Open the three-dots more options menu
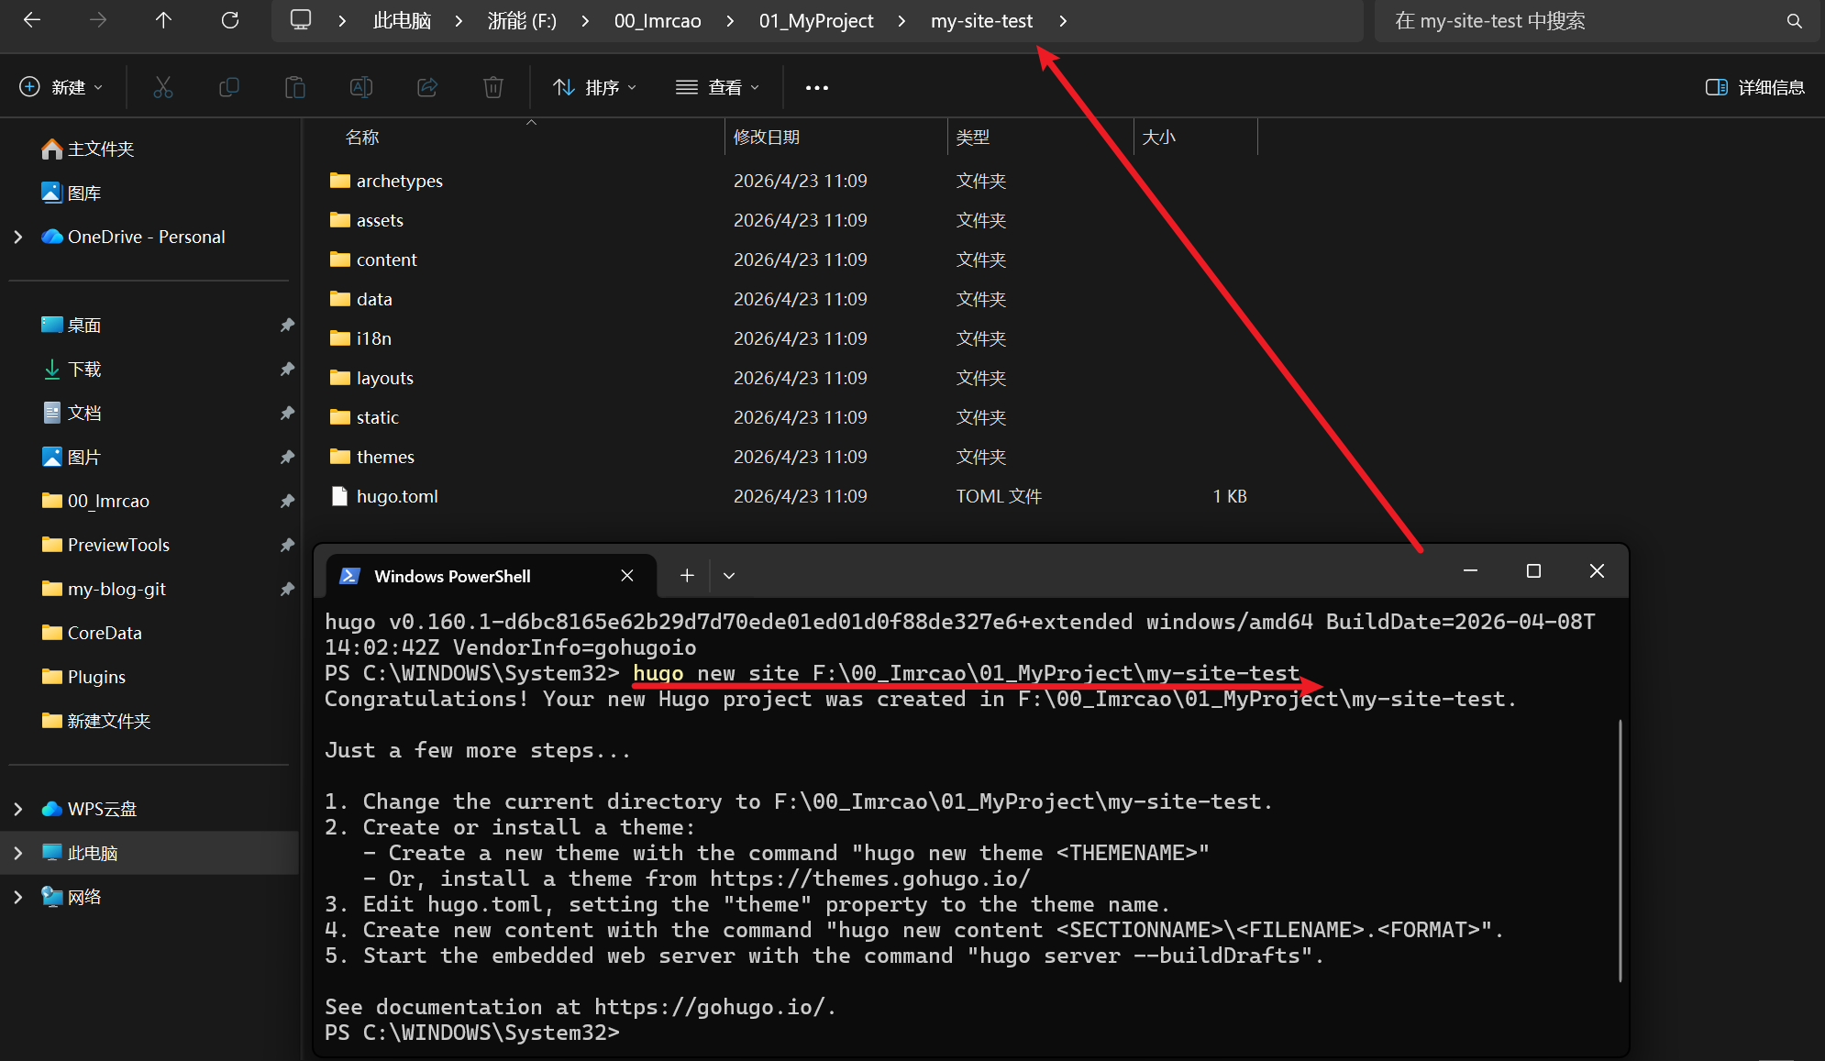1825x1061 pixels. coord(817,88)
